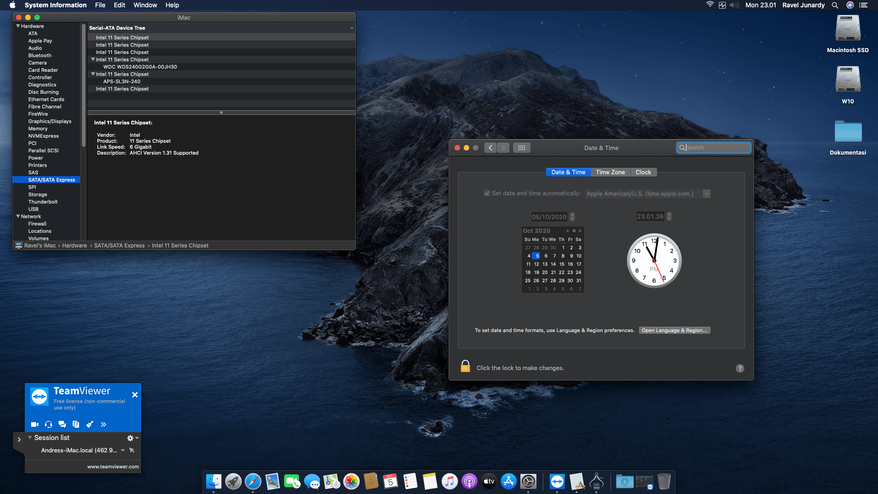Screen dimensions: 878x494
Task: Open TeamViewer chat bubbles icon
Action: tap(62, 424)
